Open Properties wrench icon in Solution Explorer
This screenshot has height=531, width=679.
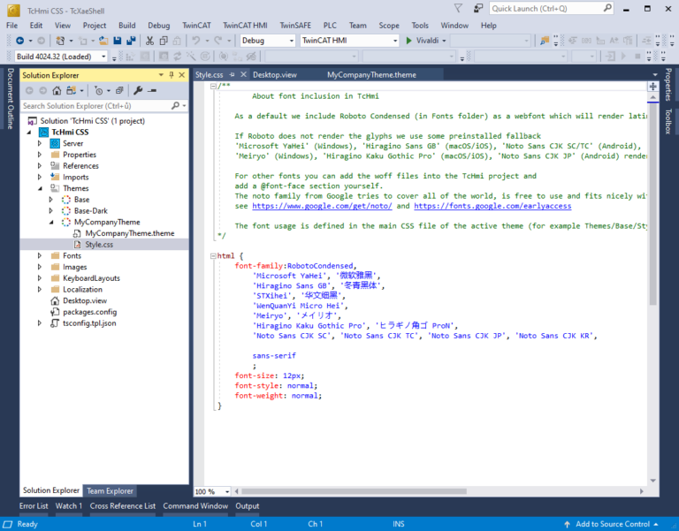(x=139, y=90)
